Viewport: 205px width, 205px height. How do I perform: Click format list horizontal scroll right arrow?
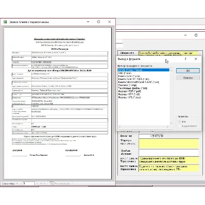tap(168, 127)
